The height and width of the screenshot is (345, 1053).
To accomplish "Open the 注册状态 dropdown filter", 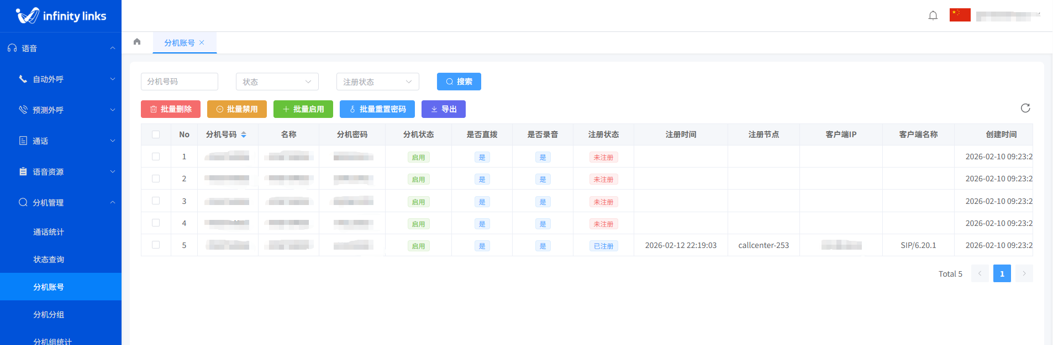I will [x=377, y=82].
